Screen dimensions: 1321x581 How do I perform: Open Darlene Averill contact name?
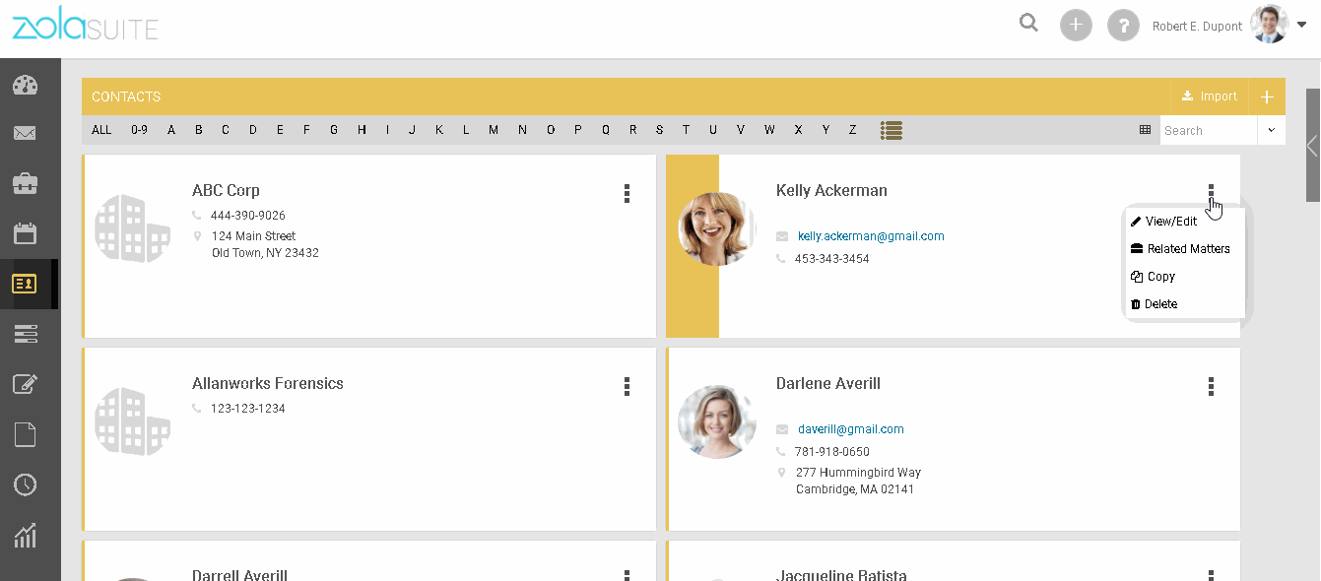click(x=828, y=383)
